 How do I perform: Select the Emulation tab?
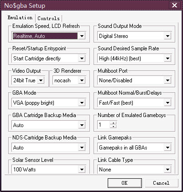[20, 18]
